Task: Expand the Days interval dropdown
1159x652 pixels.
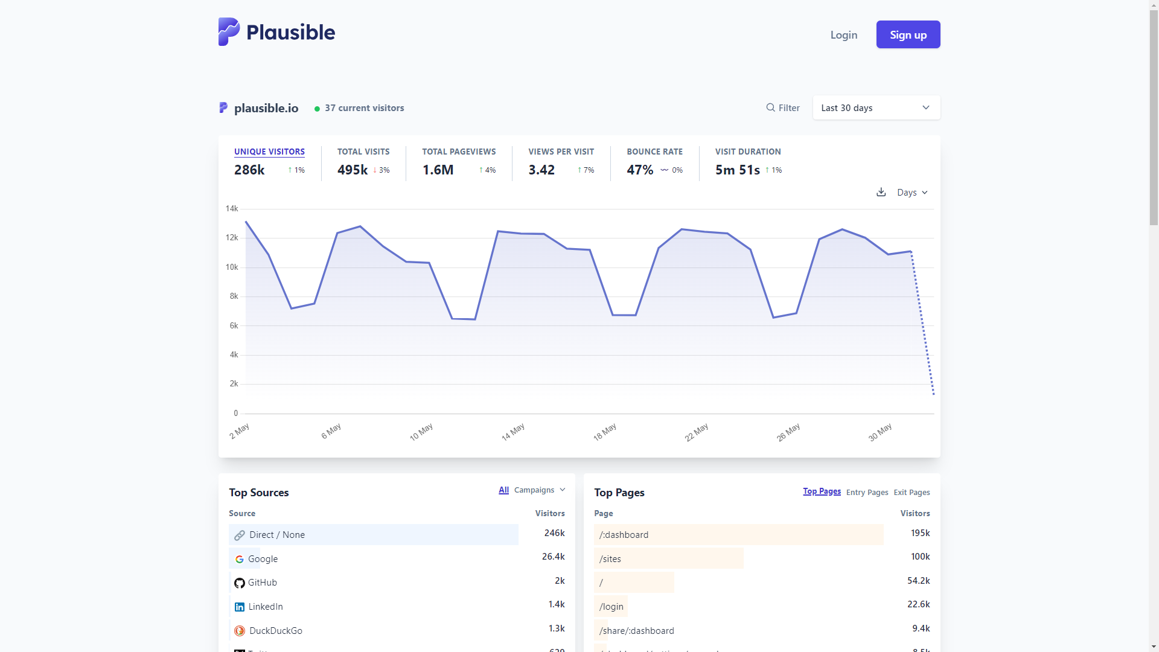Action: tap(912, 192)
